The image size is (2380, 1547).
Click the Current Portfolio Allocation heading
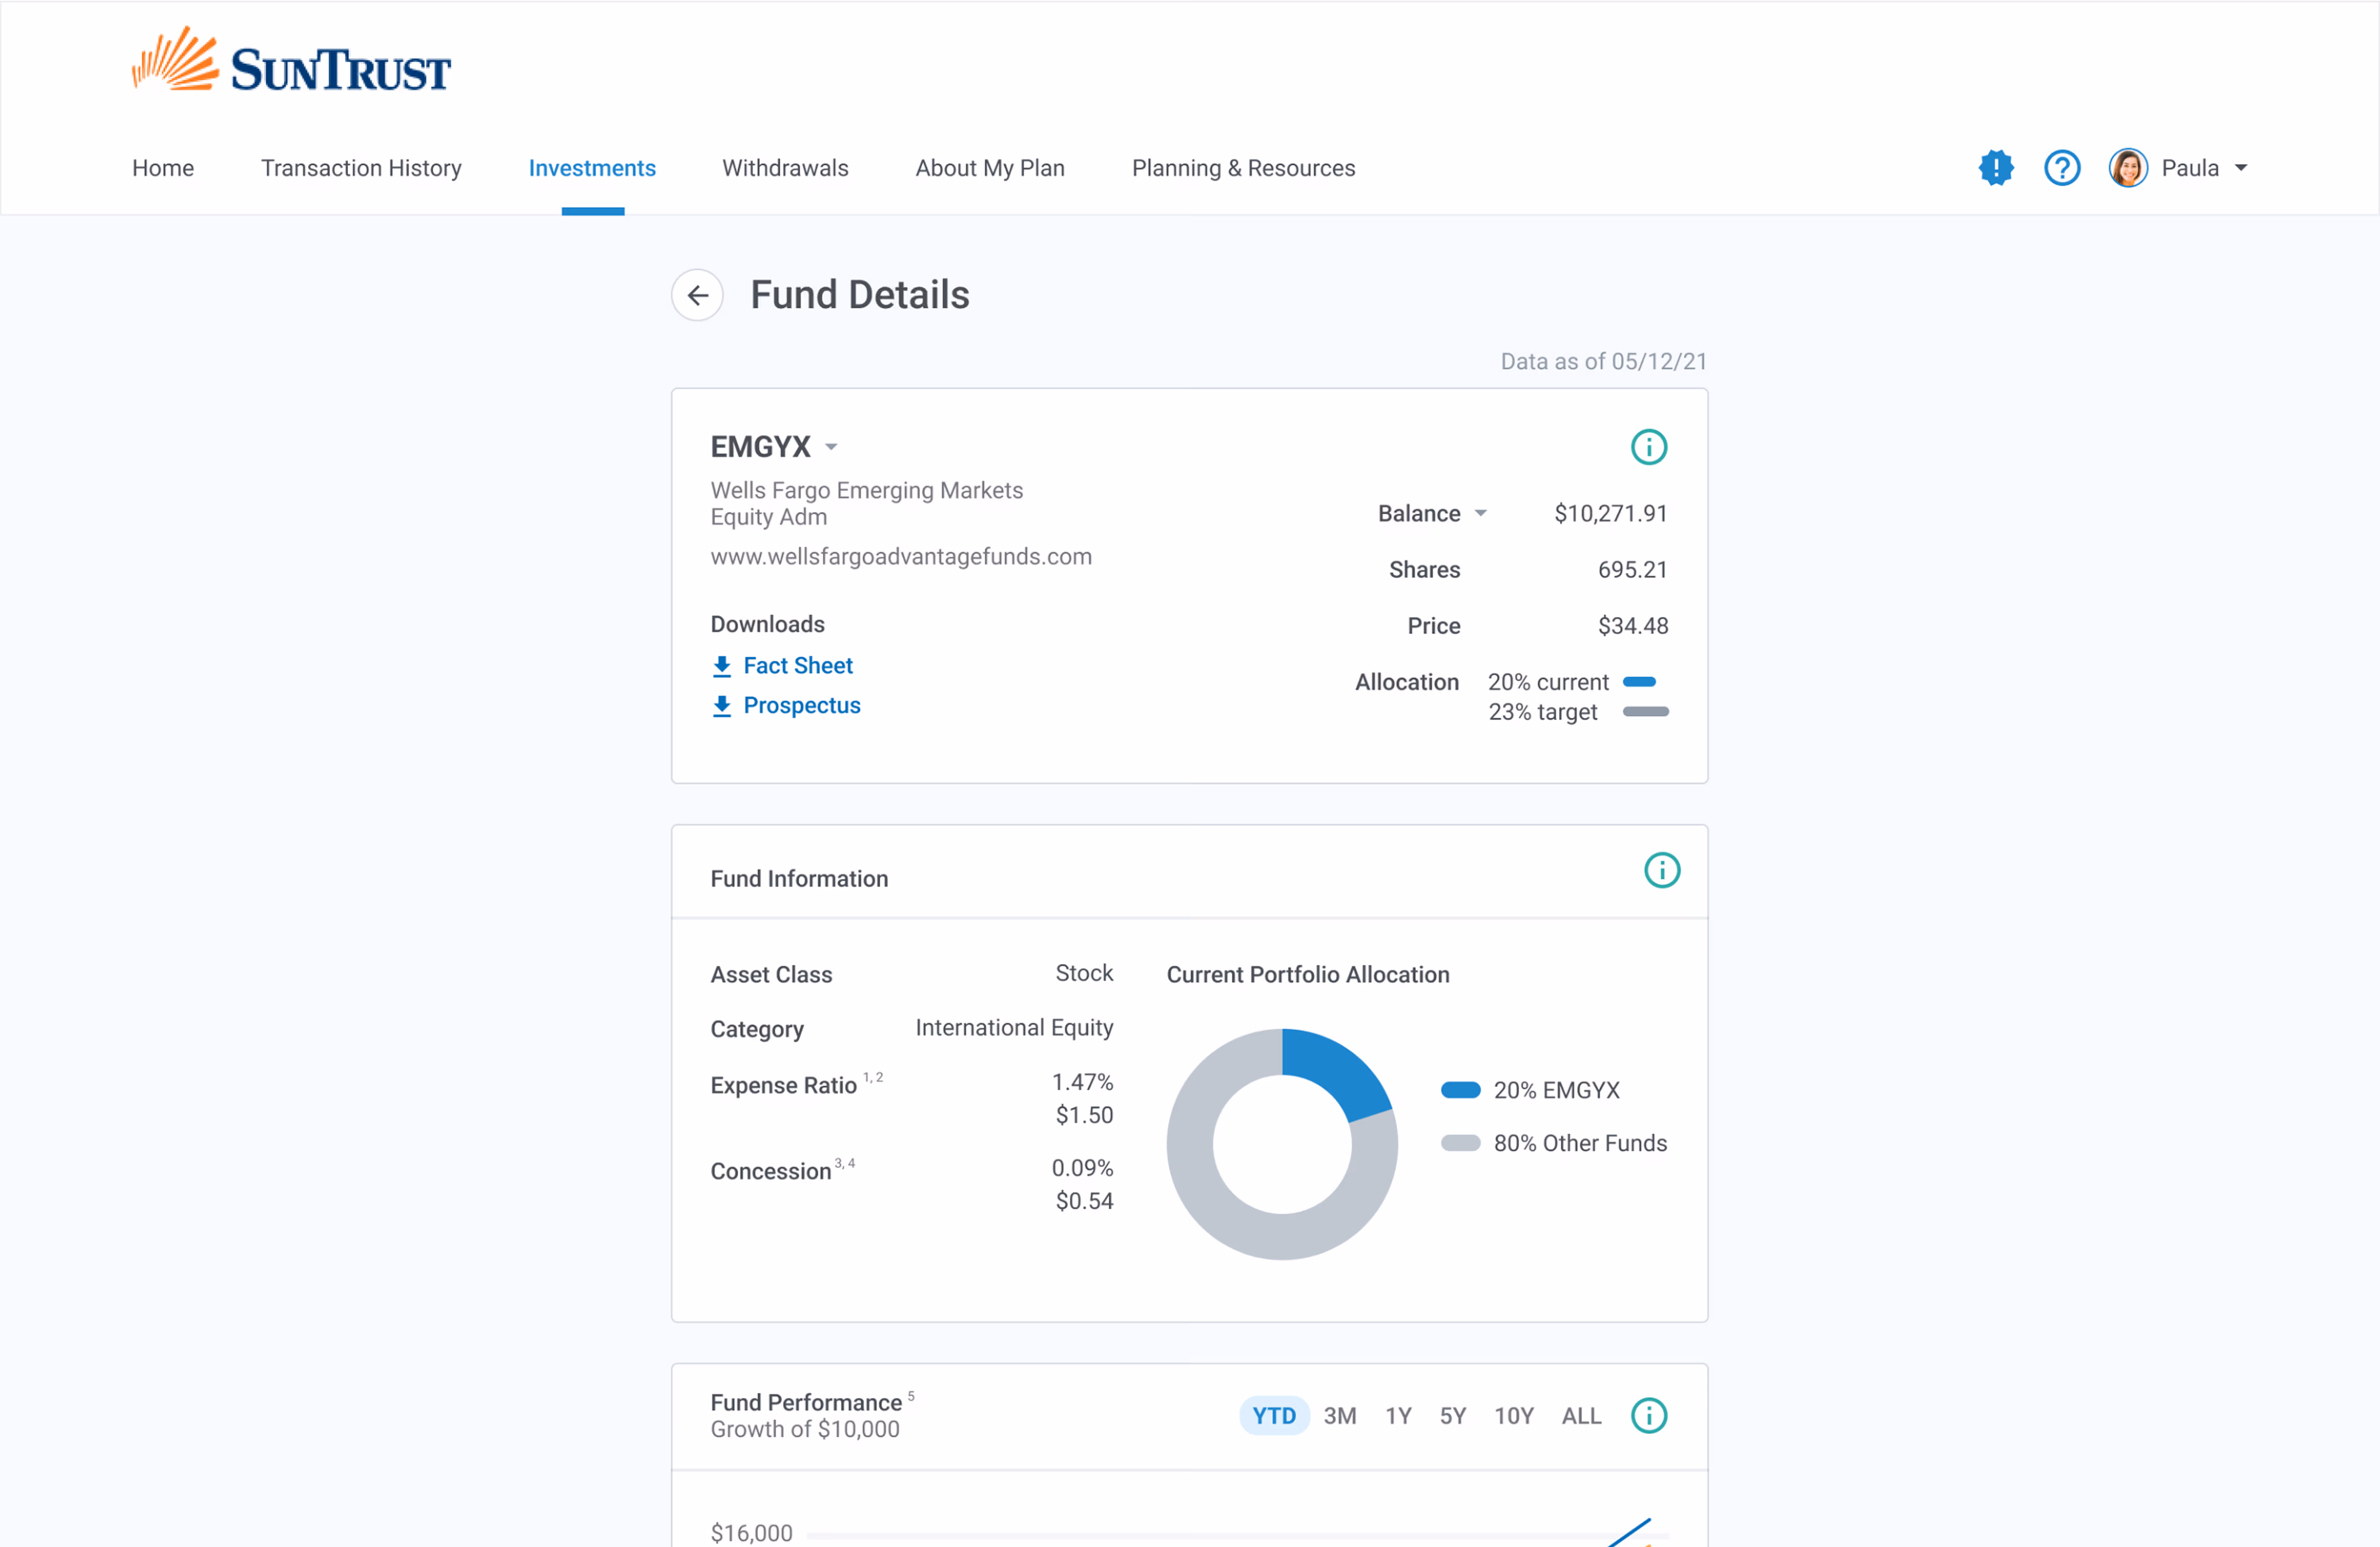point(1307,975)
